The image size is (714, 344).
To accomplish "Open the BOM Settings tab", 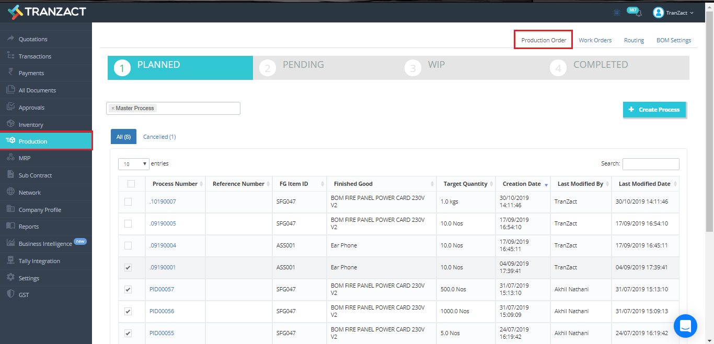I will [674, 40].
